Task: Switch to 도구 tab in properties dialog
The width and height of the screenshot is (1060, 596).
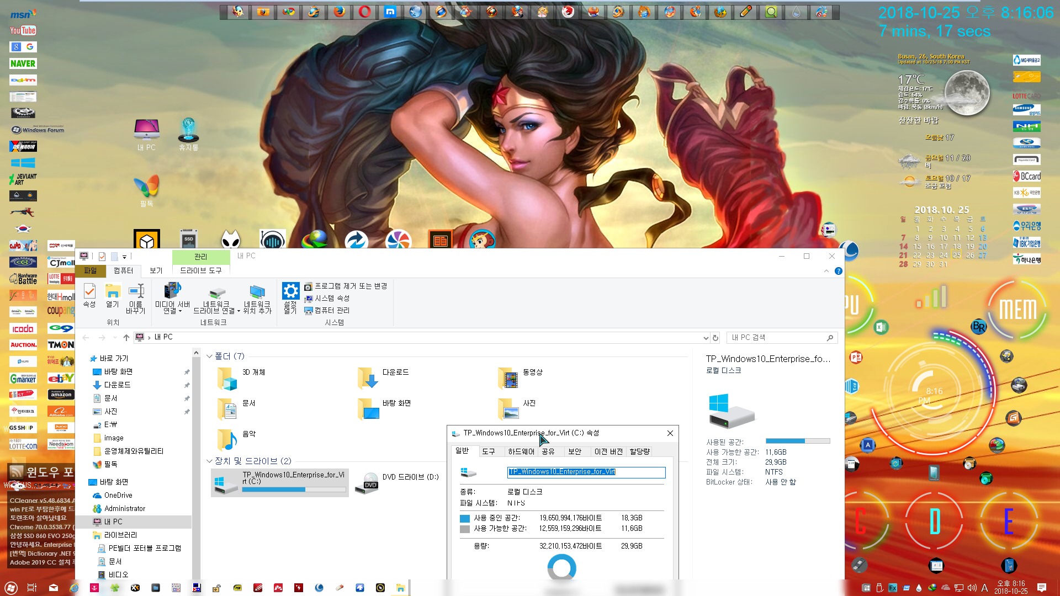Action: pos(489,451)
